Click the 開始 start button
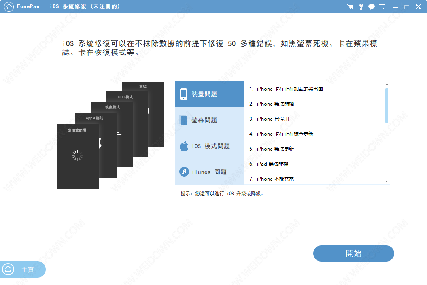 pos(353,253)
